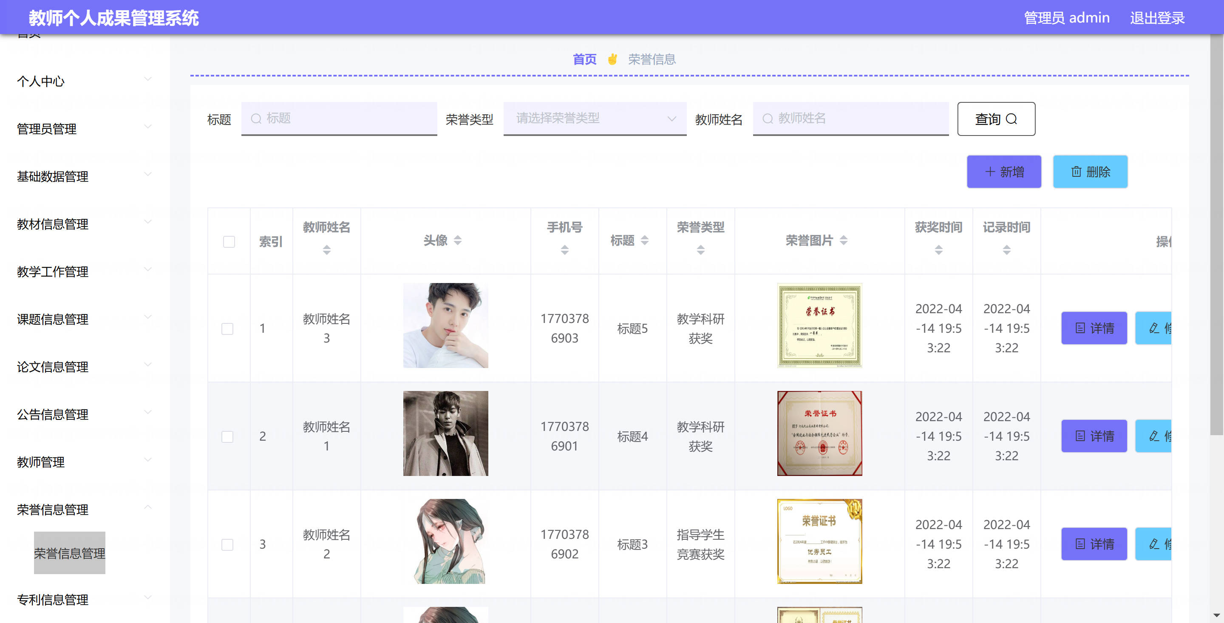Open the red certificate image for 标题4
The height and width of the screenshot is (623, 1224).
coord(820,433)
